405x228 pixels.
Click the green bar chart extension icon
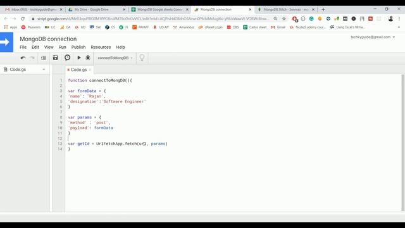[x=337, y=18]
